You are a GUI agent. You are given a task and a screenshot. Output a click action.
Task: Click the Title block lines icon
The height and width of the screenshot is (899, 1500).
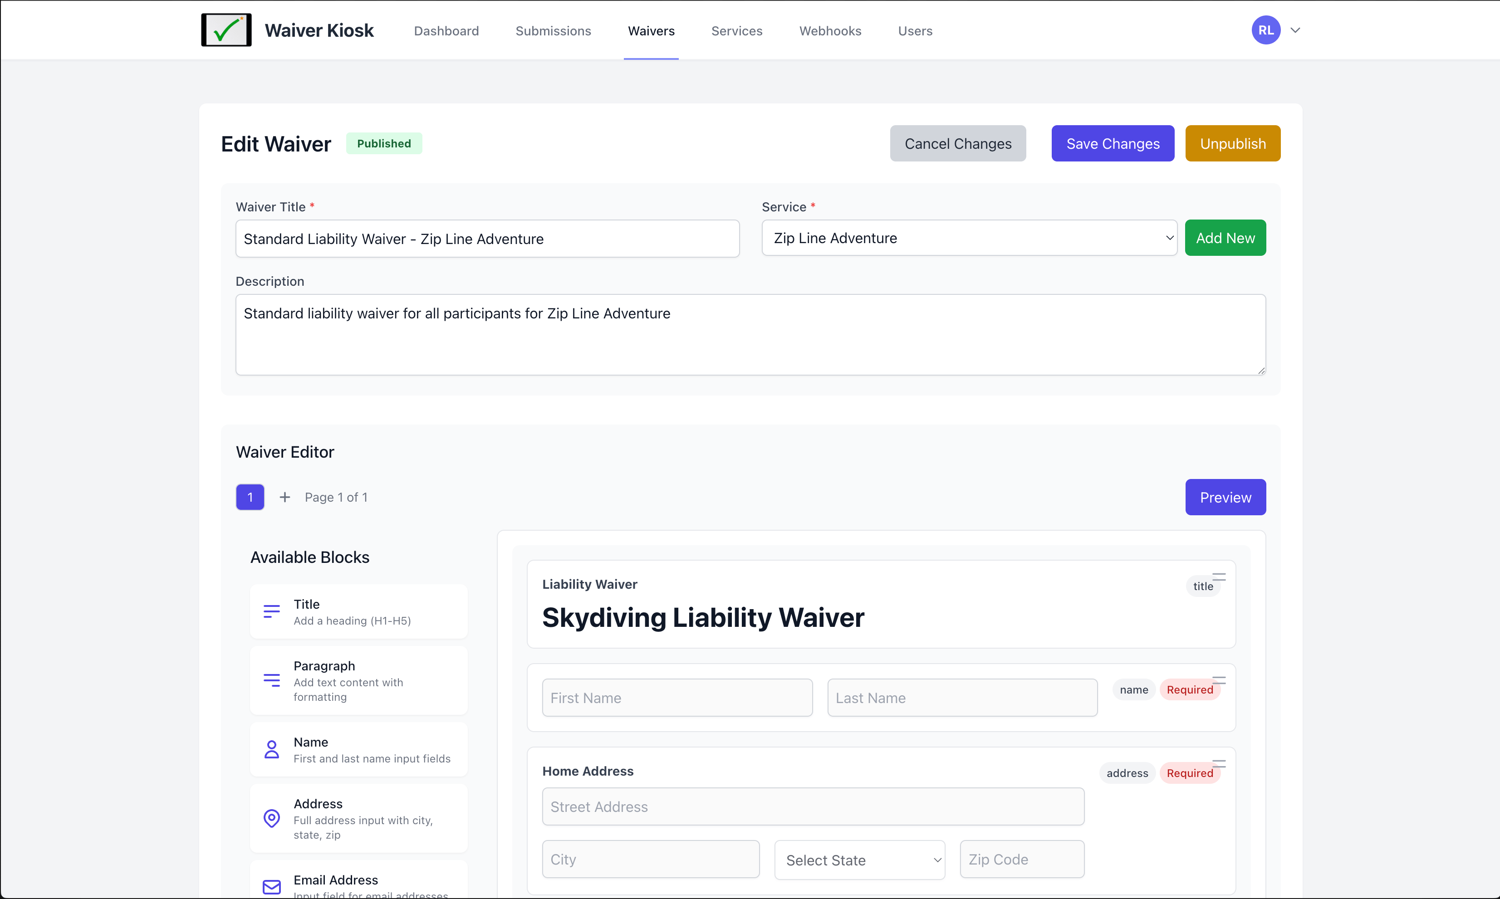(x=271, y=611)
